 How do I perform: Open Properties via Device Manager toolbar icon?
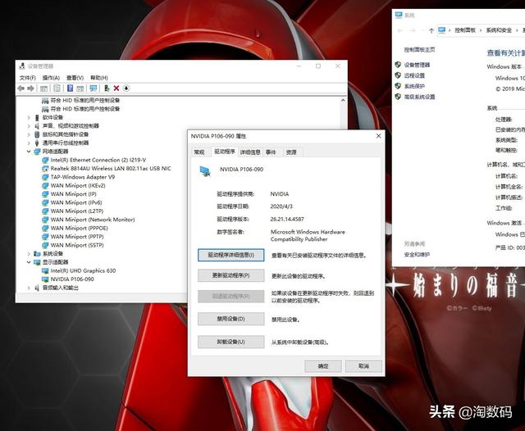pos(57,88)
